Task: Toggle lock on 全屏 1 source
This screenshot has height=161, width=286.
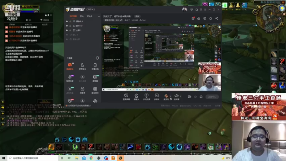Action: tap(70, 30)
